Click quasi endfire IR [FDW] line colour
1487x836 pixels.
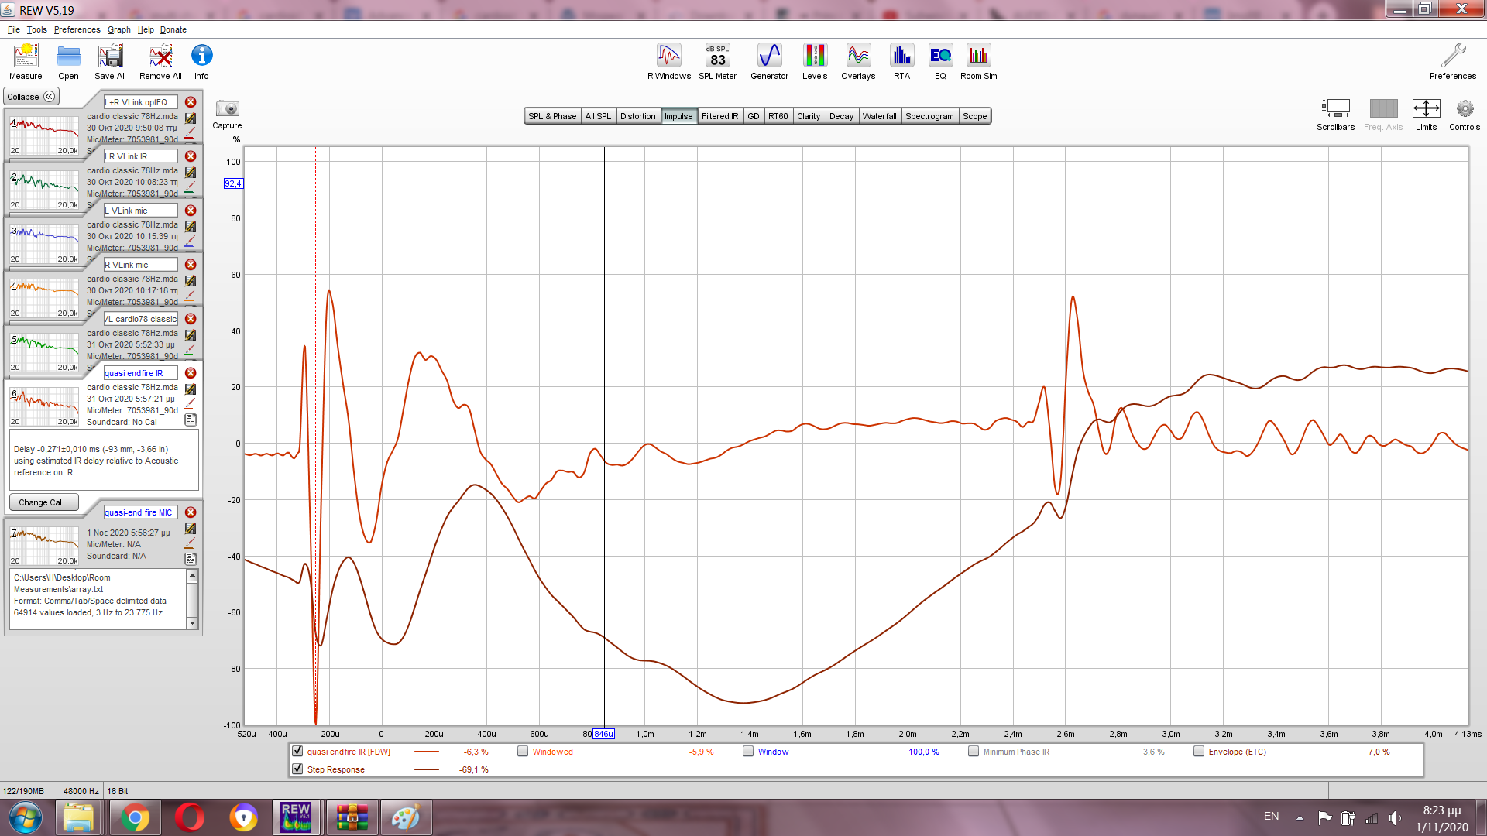427,752
